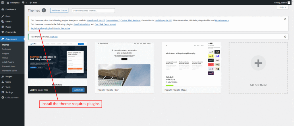The width and height of the screenshot is (294, 126).
Task: Expand the Help dropdown tab
Action: click(x=283, y=7)
